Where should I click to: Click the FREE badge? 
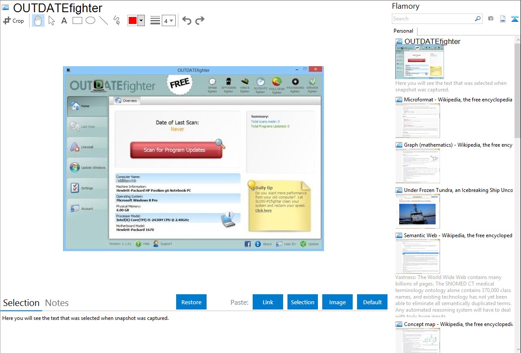pyautogui.click(x=180, y=84)
